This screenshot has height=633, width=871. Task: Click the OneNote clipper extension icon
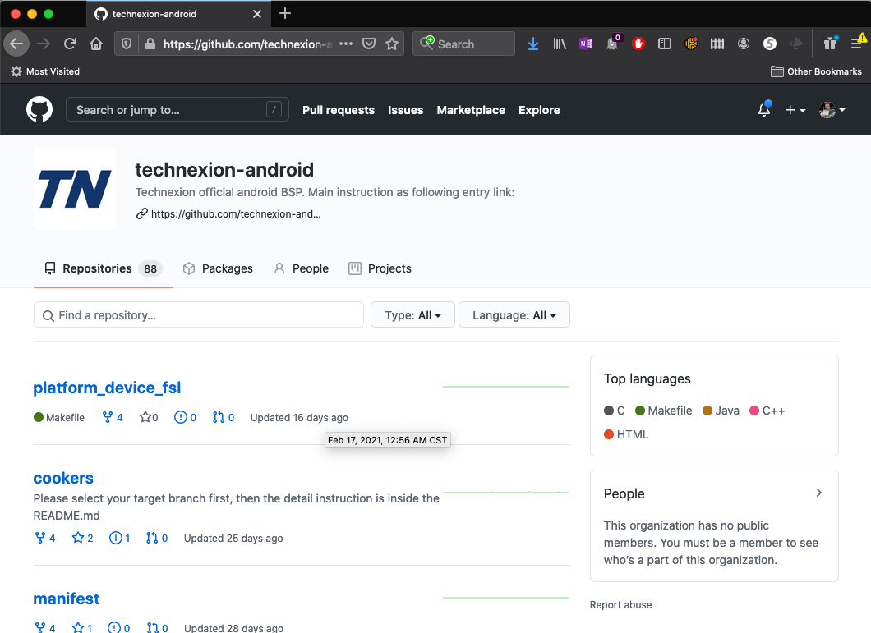(586, 44)
